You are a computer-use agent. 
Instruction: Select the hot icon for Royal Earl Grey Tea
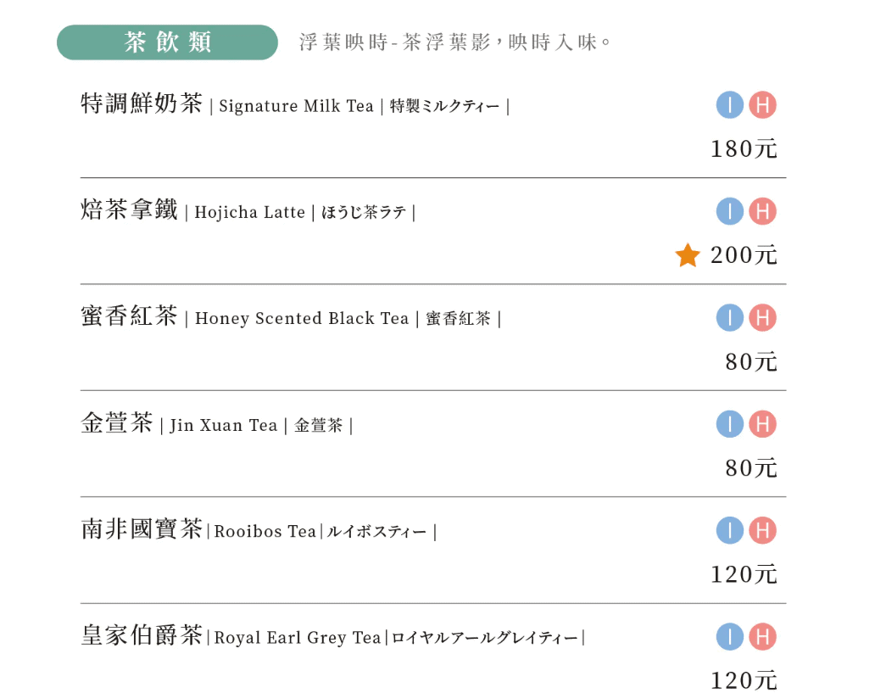762,637
